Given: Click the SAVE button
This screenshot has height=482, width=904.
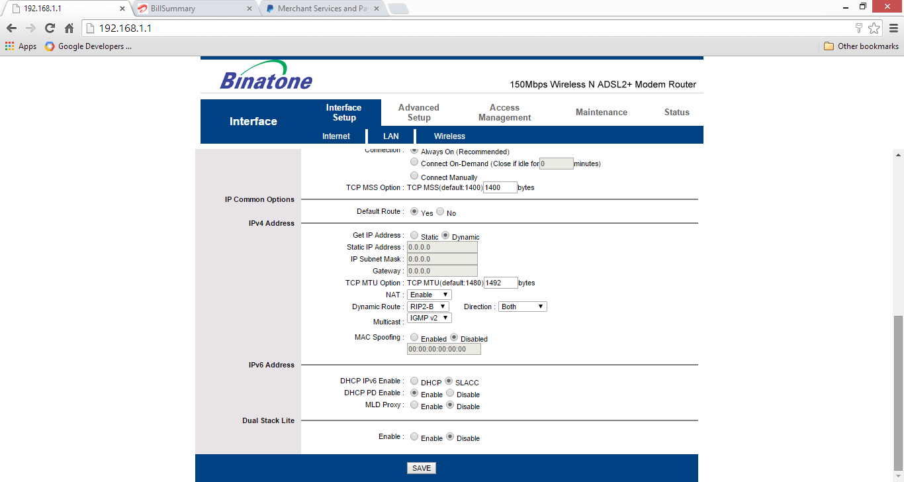Looking at the screenshot, I should click(422, 468).
